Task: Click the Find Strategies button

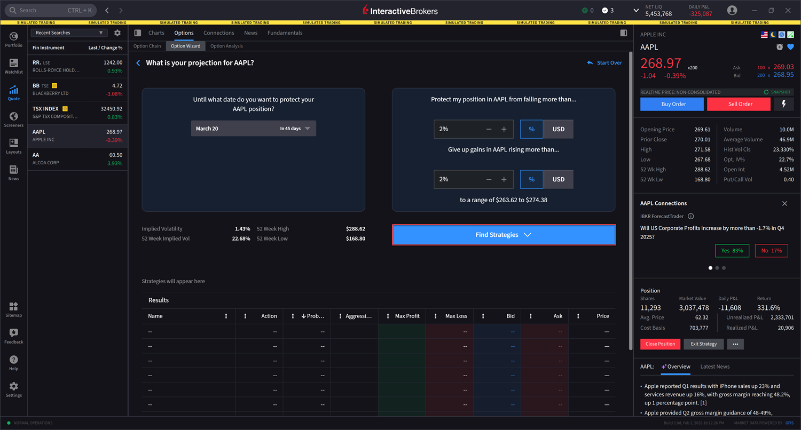Action: click(503, 235)
